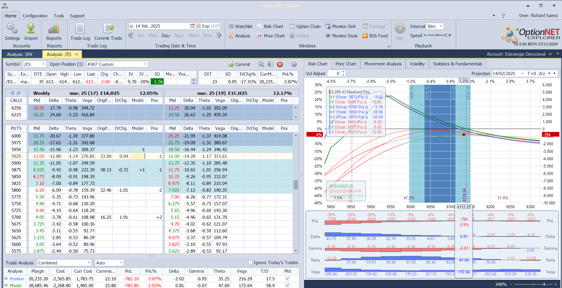Open the Account dropdown arrow

click(558, 54)
